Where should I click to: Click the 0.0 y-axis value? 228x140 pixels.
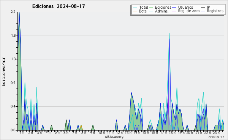click(x=13, y=130)
